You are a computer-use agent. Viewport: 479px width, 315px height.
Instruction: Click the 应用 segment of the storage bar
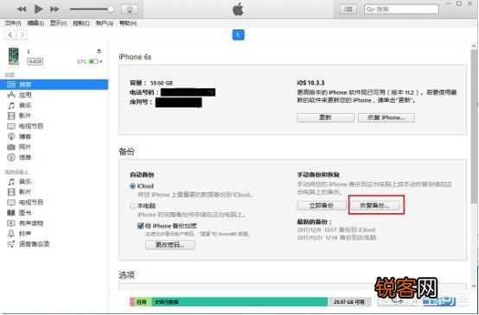[x=143, y=302]
